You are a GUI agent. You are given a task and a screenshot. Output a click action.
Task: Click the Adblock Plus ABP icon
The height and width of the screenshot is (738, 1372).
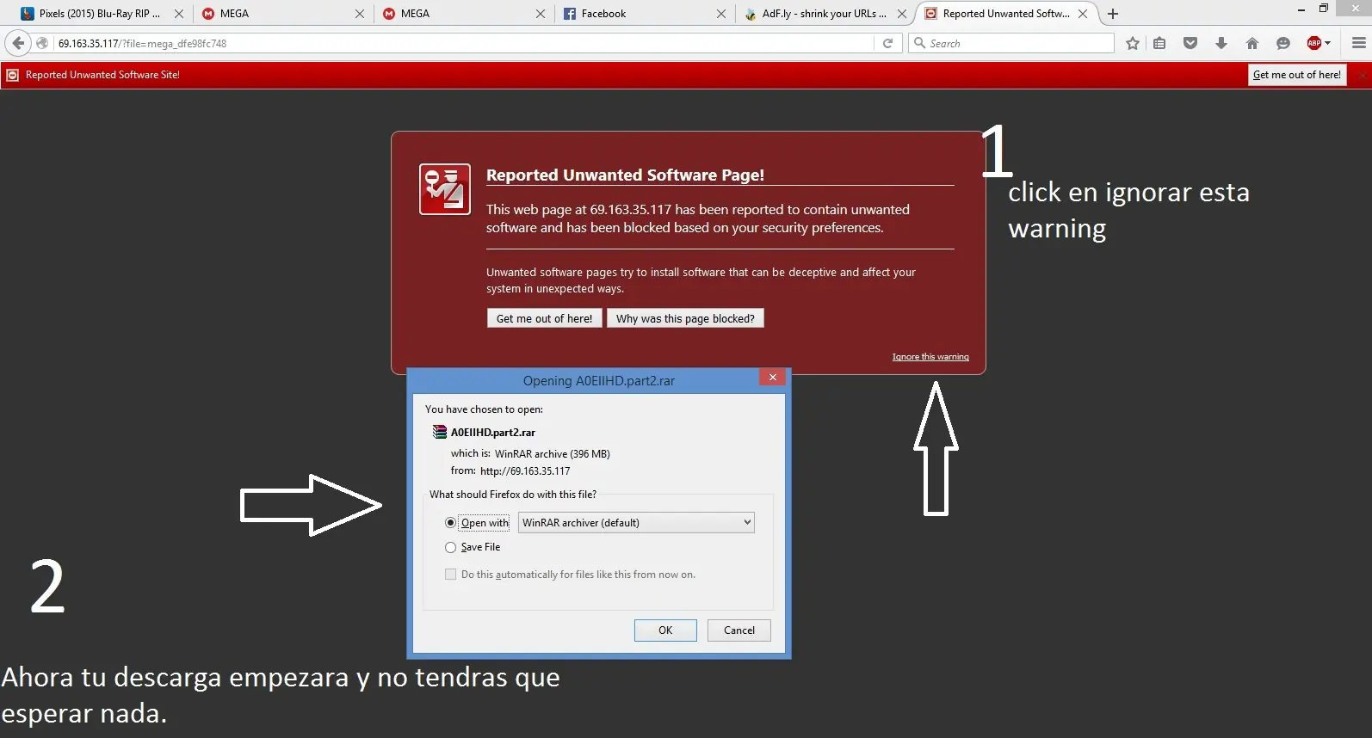click(x=1313, y=43)
